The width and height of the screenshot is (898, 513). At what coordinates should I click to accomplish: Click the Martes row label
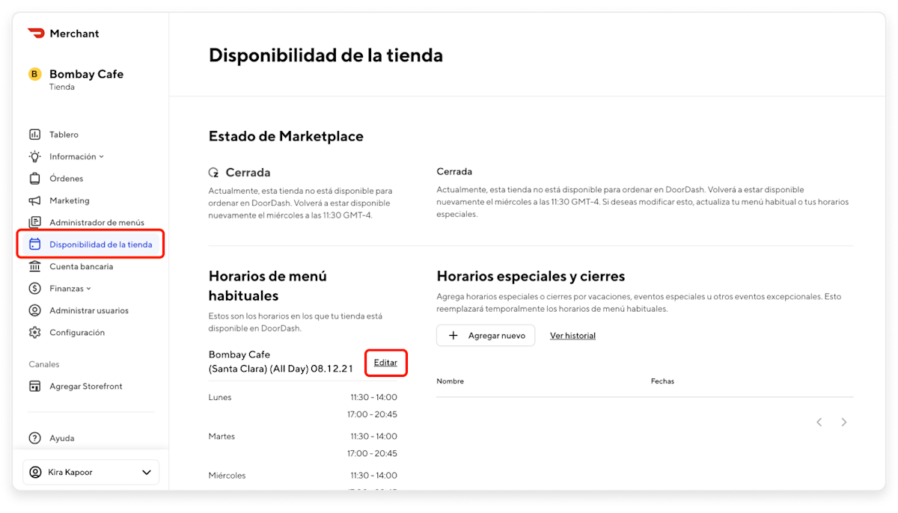tap(222, 436)
